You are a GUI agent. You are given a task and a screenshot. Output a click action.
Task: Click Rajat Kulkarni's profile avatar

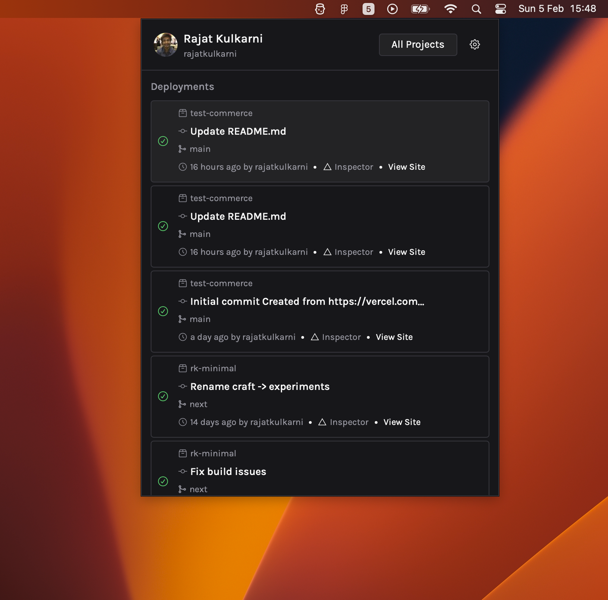pyautogui.click(x=166, y=44)
